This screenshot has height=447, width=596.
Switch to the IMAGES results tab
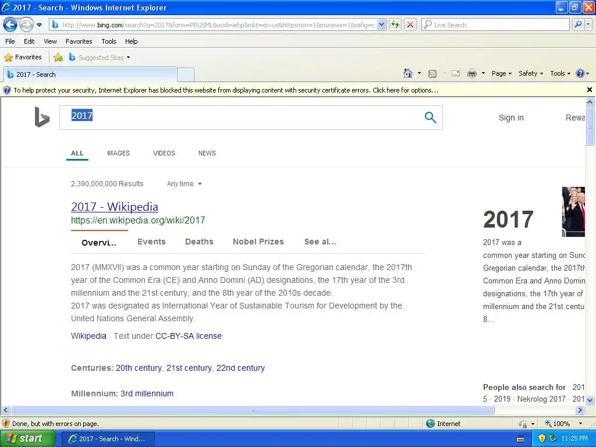point(118,153)
